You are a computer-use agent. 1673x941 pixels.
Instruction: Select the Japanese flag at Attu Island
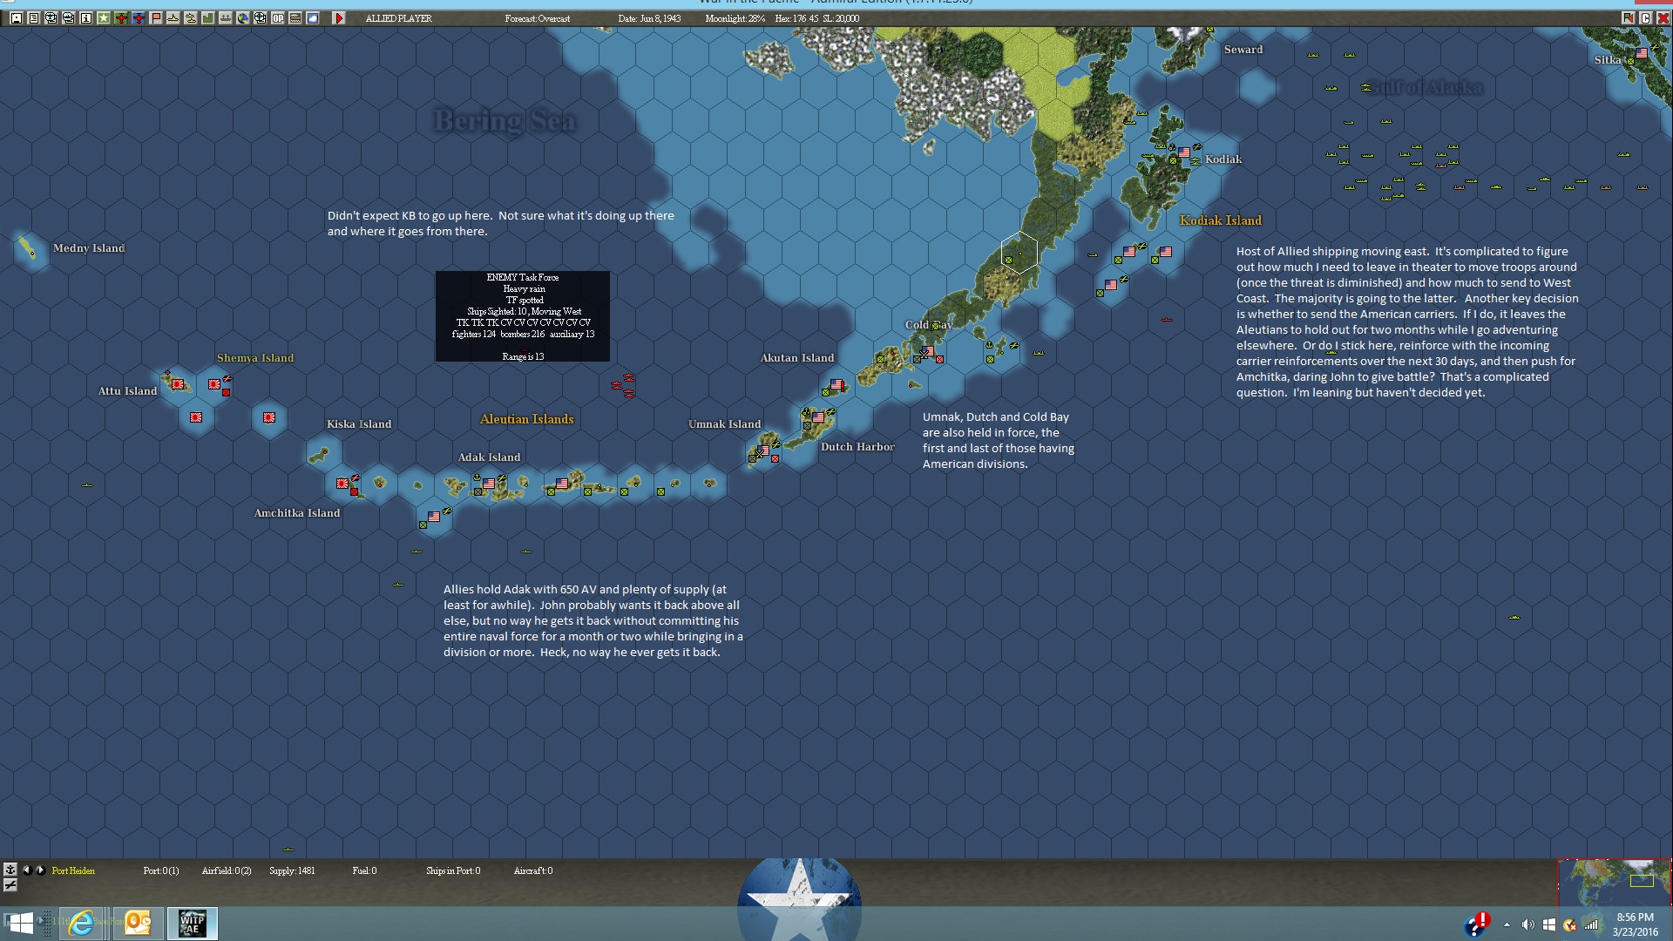[178, 384]
